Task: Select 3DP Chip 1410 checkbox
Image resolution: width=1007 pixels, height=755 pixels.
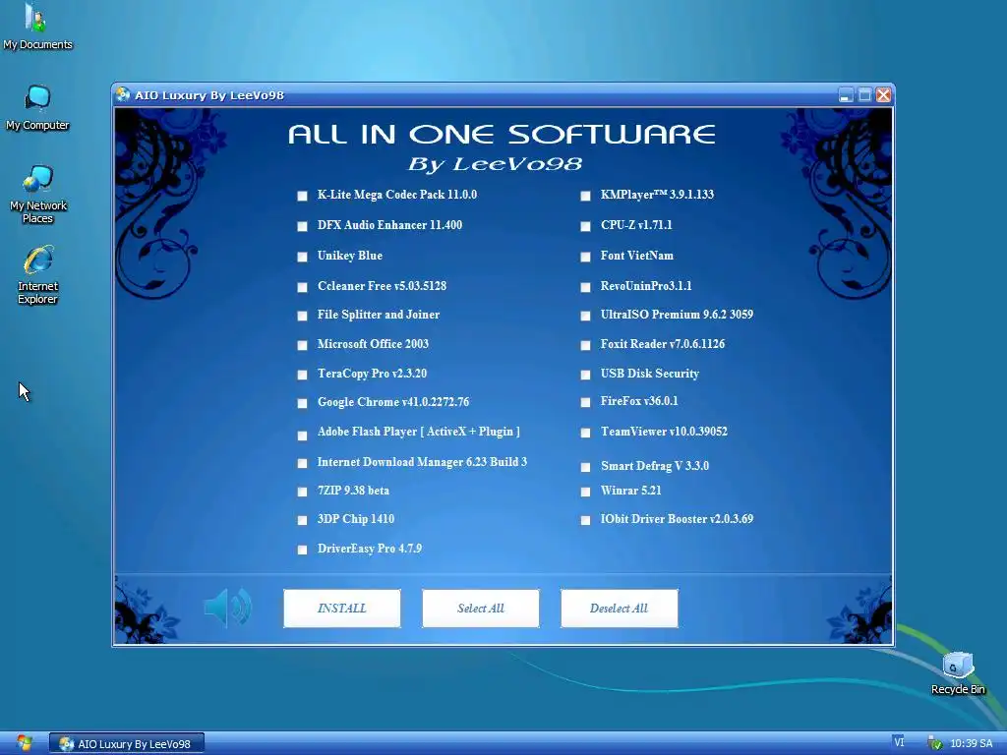Action: (302, 520)
